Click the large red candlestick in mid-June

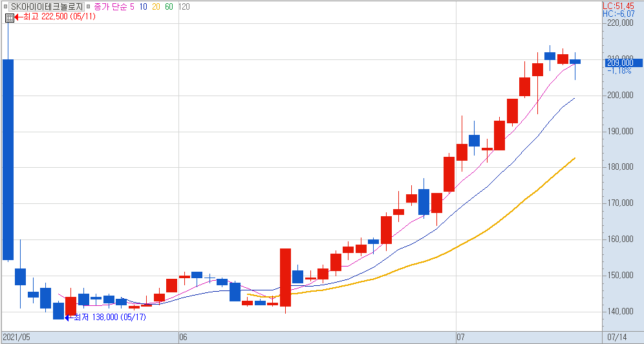tap(285, 277)
